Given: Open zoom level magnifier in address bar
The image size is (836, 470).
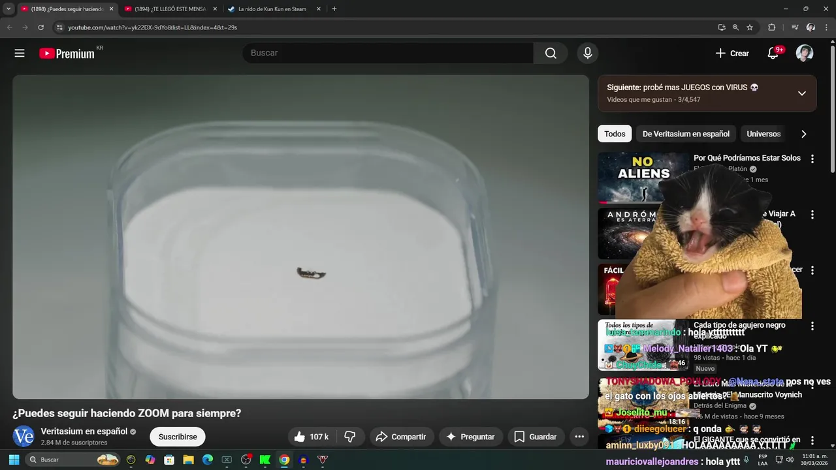Looking at the screenshot, I should coord(735,27).
